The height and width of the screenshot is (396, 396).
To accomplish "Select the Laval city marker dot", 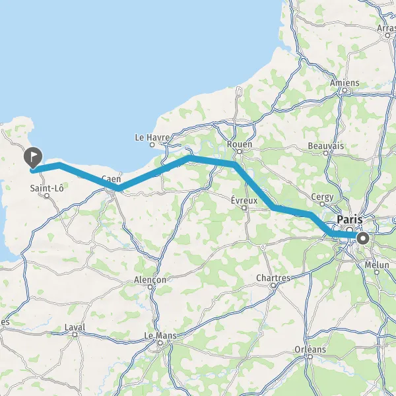I will coord(75,335).
